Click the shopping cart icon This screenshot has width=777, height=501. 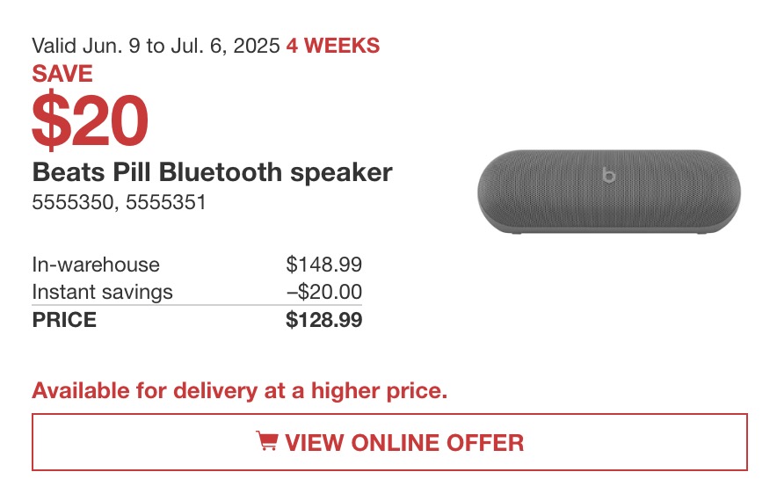[x=266, y=440]
